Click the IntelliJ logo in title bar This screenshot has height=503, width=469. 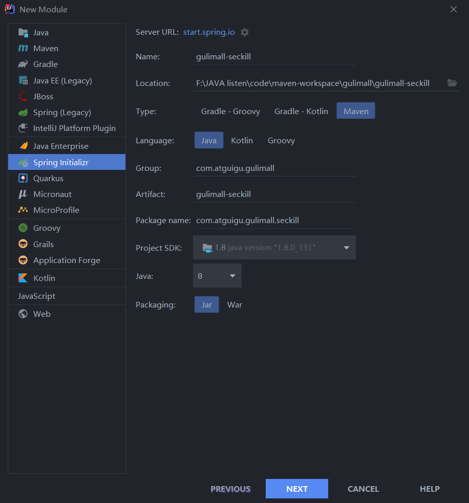(x=10, y=9)
